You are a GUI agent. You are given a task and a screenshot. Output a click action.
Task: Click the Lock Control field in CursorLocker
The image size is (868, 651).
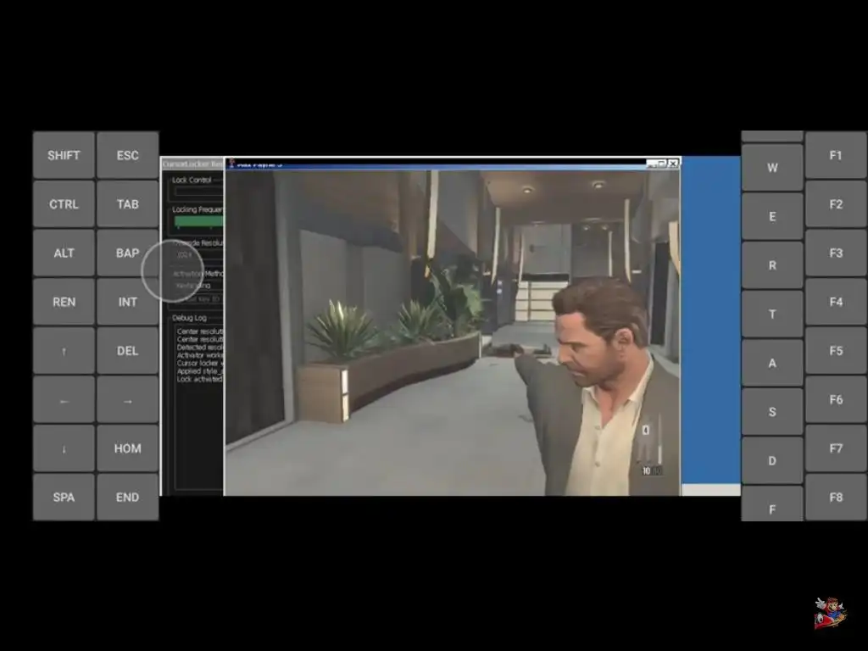coord(199,192)
